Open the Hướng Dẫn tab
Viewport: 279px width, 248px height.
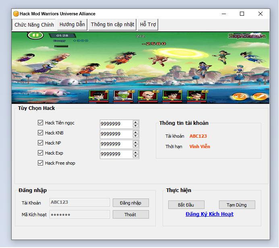(72, 25)
